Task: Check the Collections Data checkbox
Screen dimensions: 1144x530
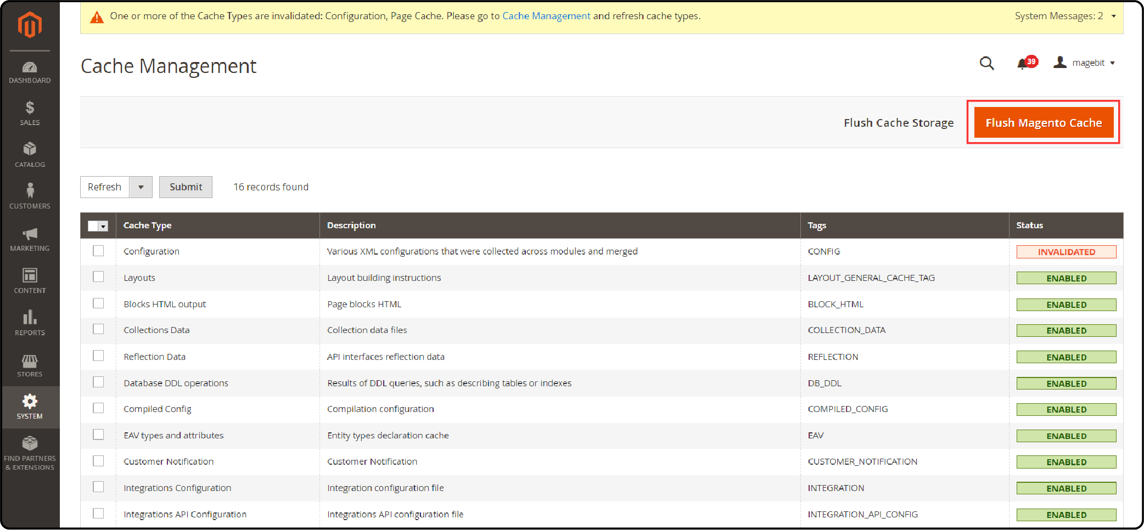Action: click(98, 329)
